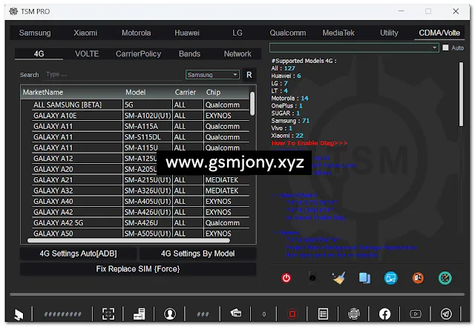This screenshot has height=327, width=475.
Task: Click the Model column header
Action: pyautogui.click(x=148, y=93)
